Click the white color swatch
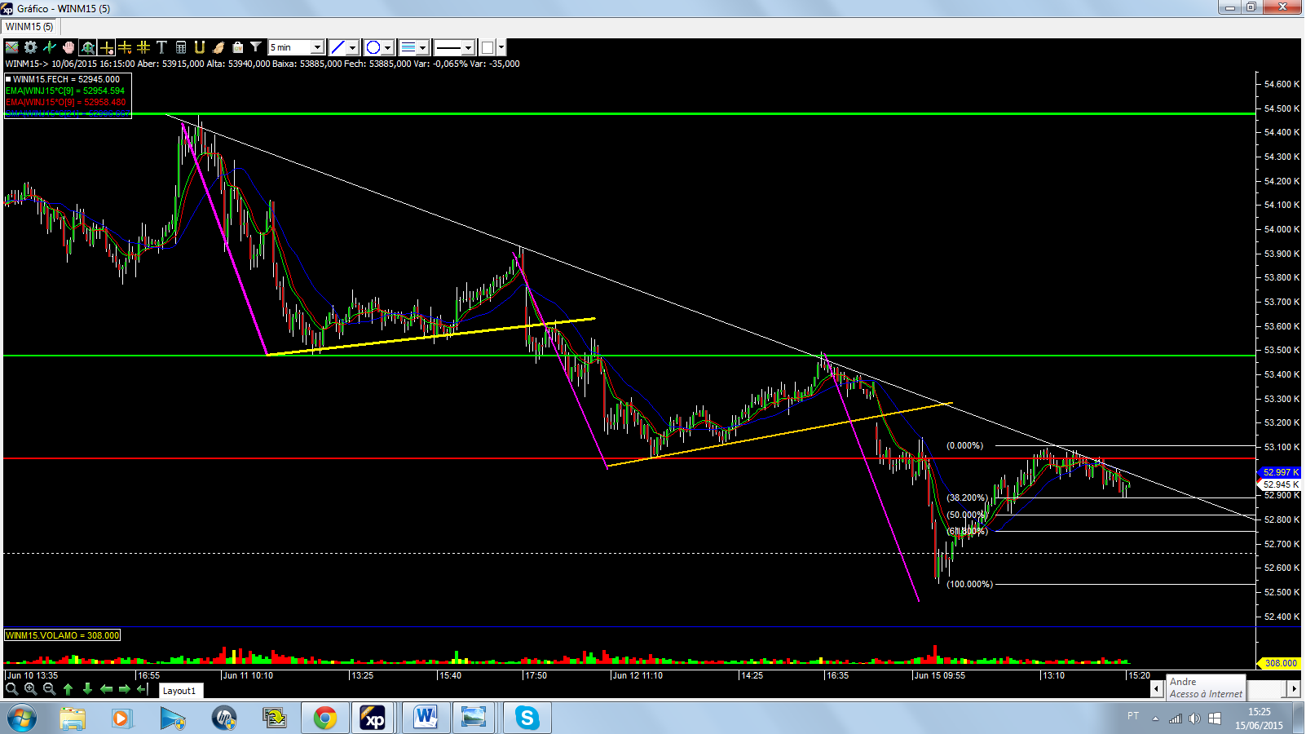The height and width of the screenshot is (734, 1306). click(x=488, y=47)
